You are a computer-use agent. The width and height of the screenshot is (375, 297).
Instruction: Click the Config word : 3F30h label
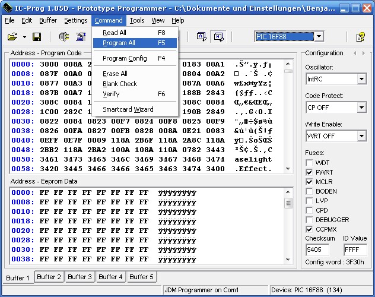335,263
